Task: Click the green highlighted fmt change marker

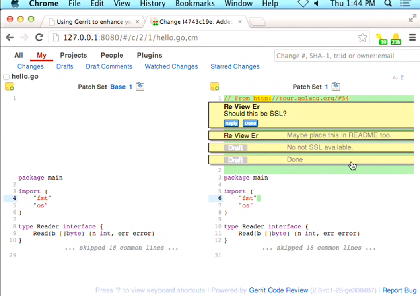Action: [259, 198]
